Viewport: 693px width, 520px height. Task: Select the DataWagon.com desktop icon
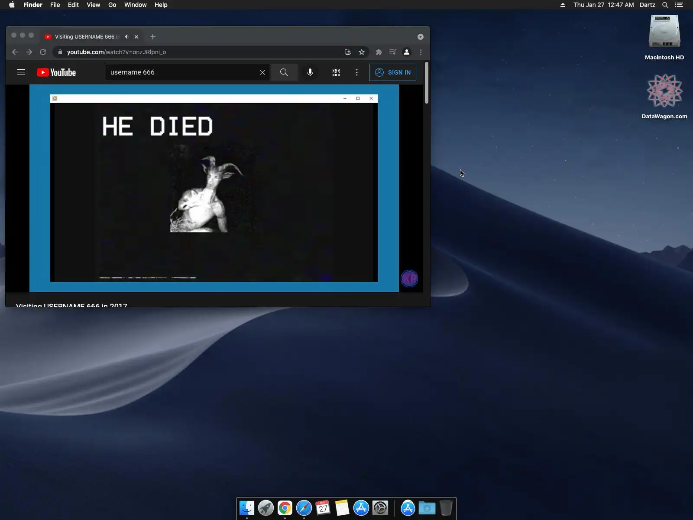click(664, 96)
